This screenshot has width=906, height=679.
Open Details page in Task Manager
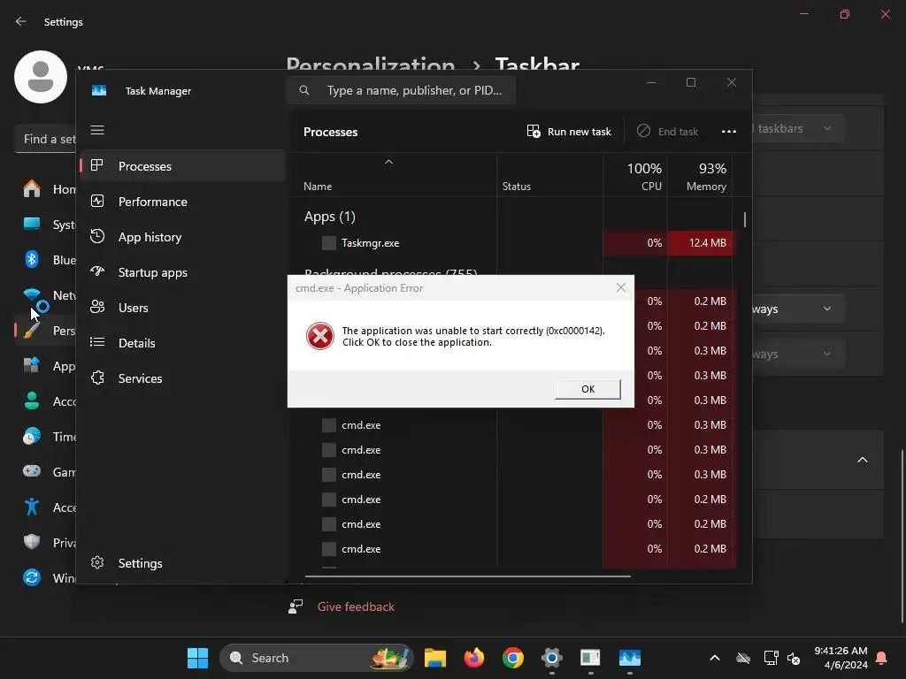182,343
